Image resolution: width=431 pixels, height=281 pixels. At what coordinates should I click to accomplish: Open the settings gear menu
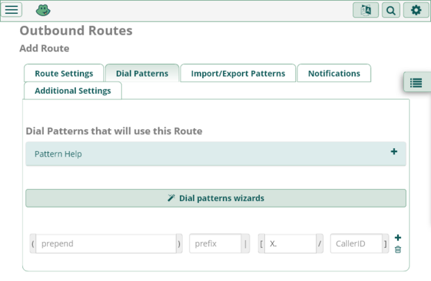pos(416,10)
